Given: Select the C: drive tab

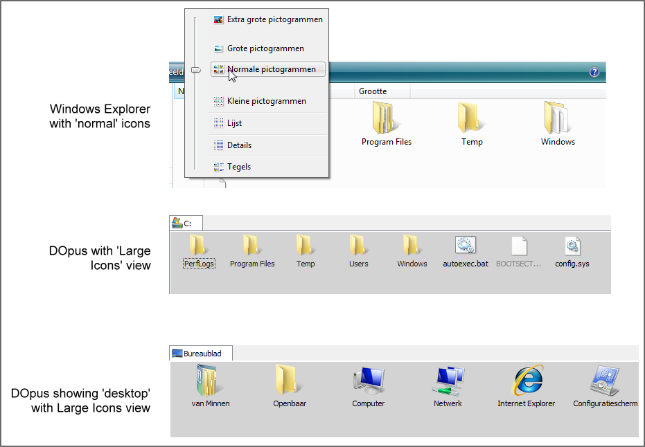Looking at the screenshot, I should coord(186,223).
